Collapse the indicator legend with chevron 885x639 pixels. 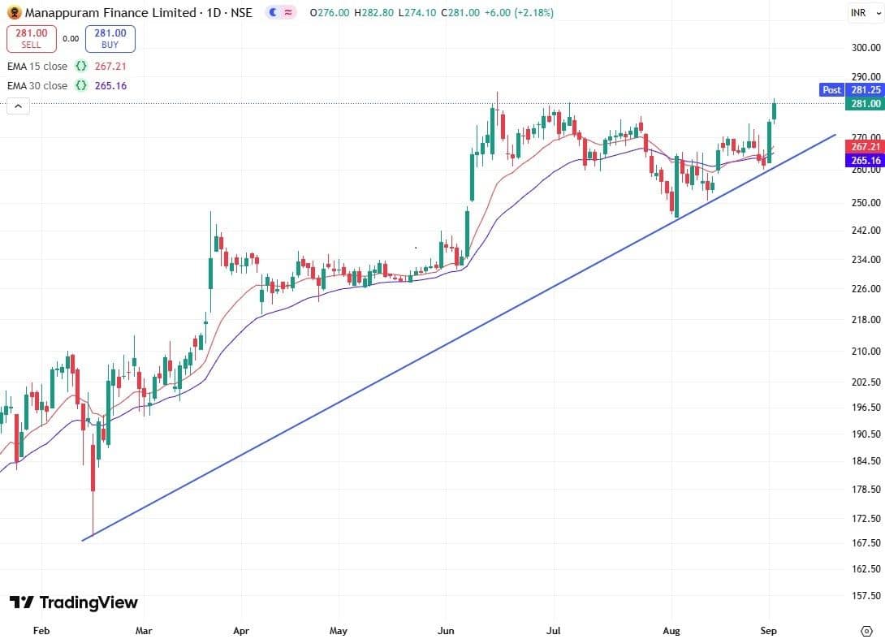point(18,106)
